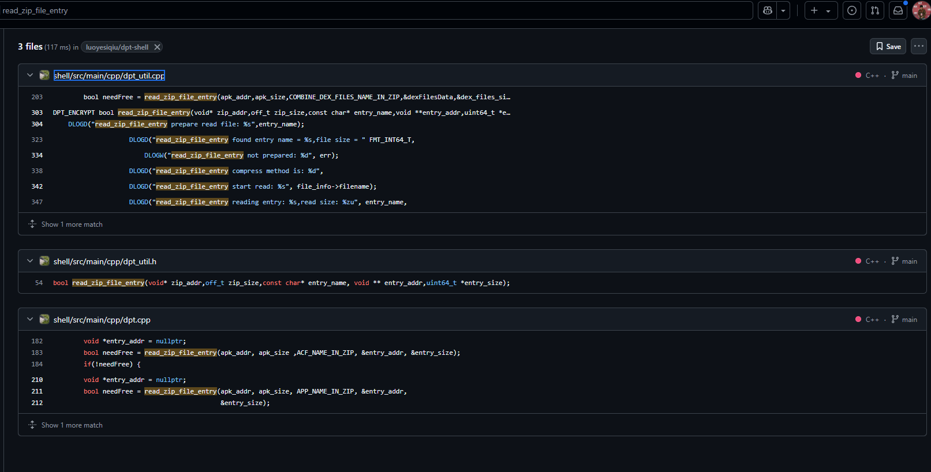Click repository avatar beside dpt_util.h
The width and height of the screenshot is (931, 472).
point(44,261)
